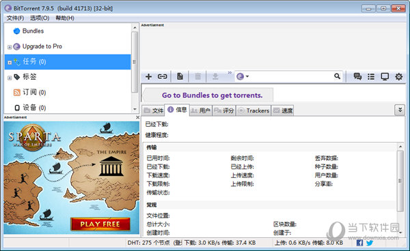The image size is (410, 251).
Task: Click PLAY FREE button in ad
Action: 100,224
